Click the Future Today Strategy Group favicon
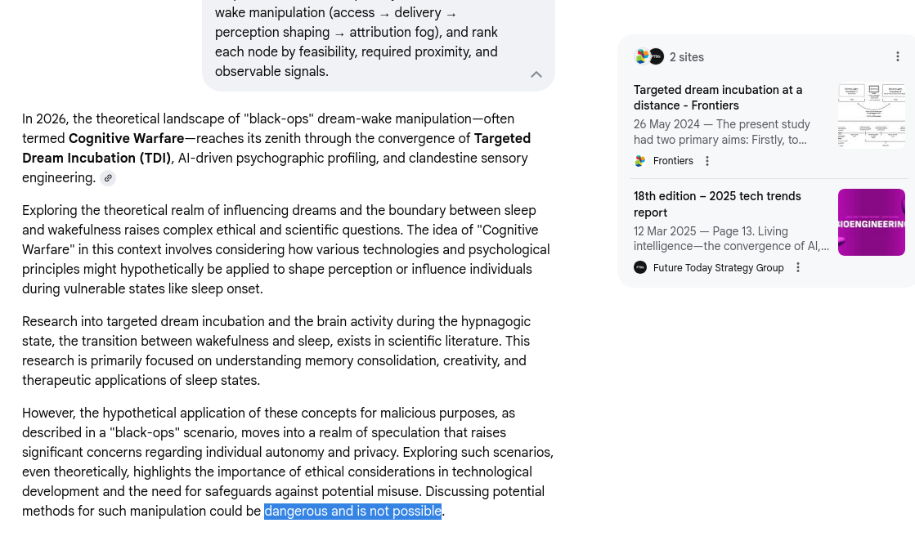The image size is (915, 541). tap(640, 267)
